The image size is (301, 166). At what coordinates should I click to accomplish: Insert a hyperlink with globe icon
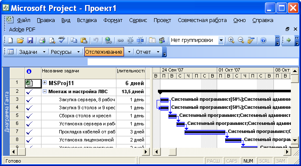click(x=108, y=40)
